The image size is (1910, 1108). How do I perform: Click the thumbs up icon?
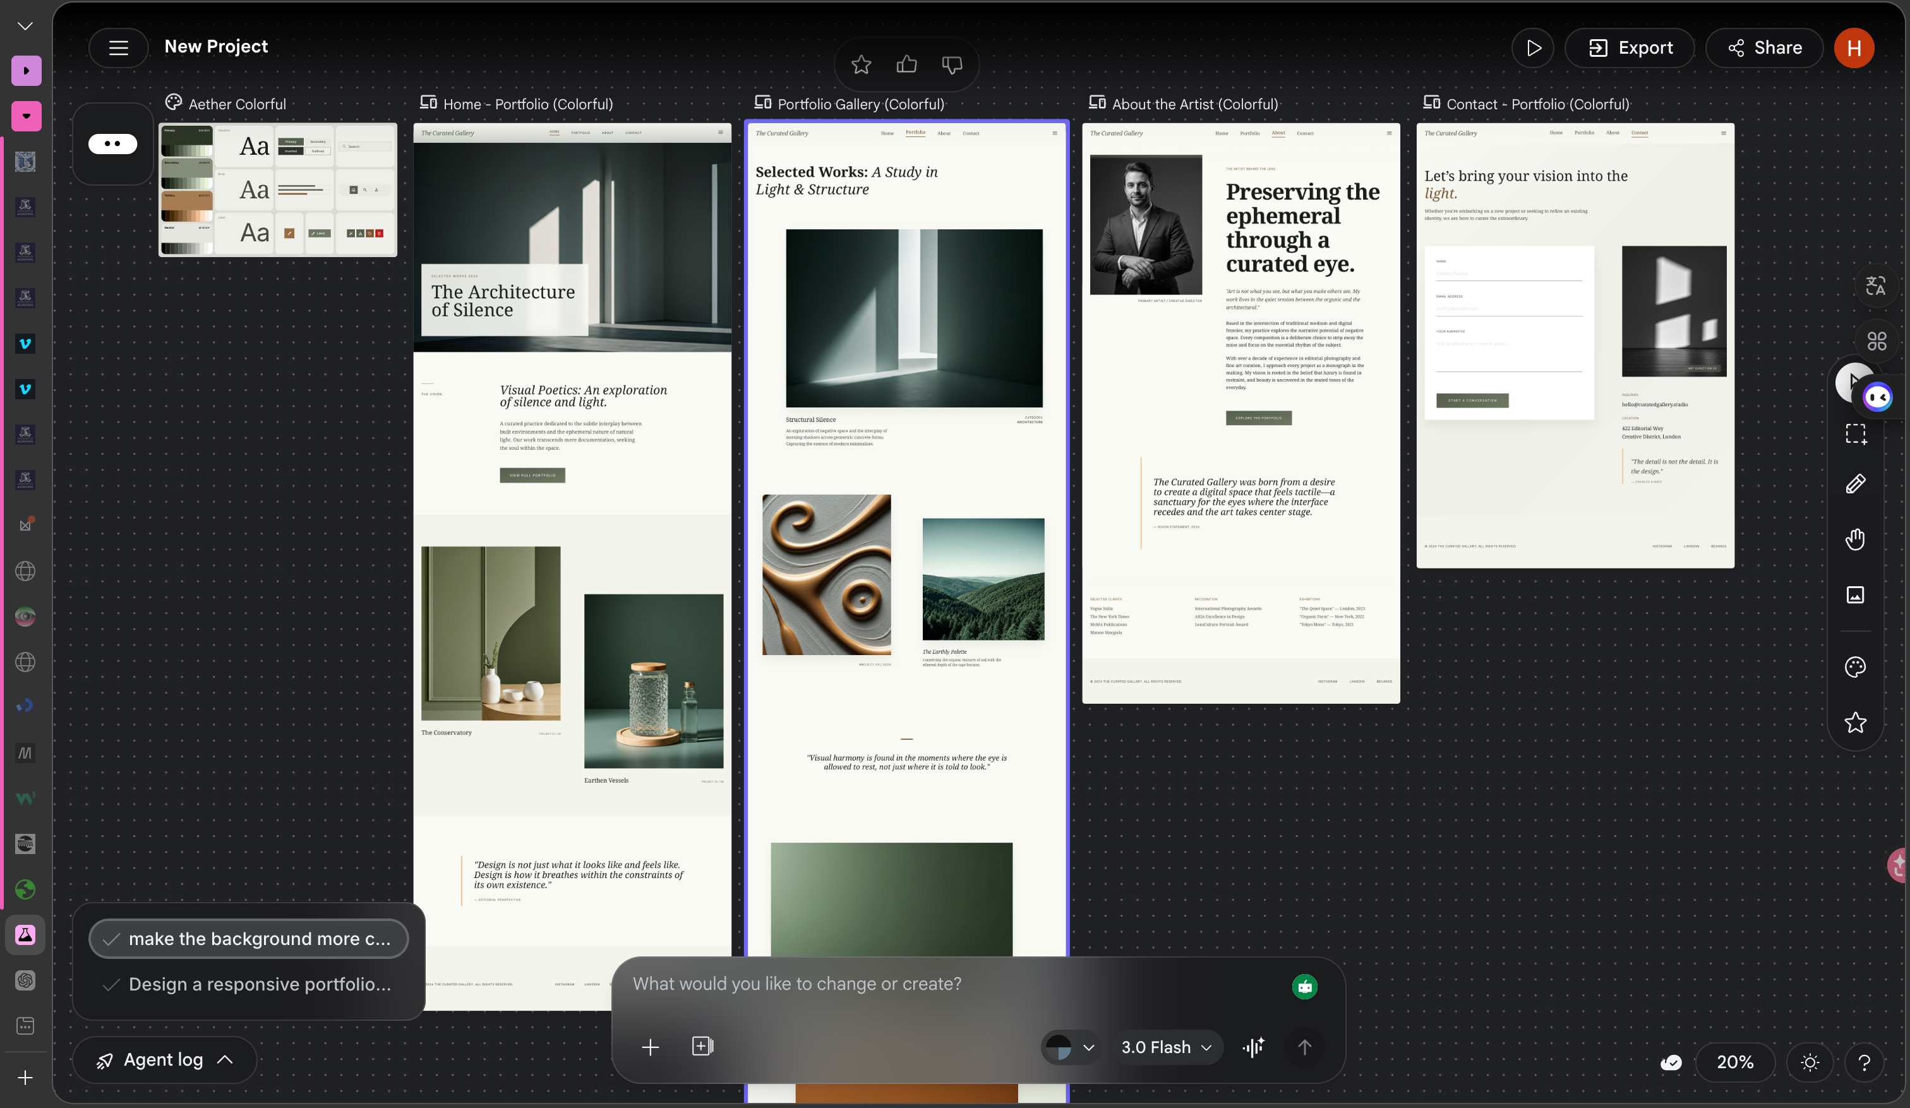click(x=906, y=65)
